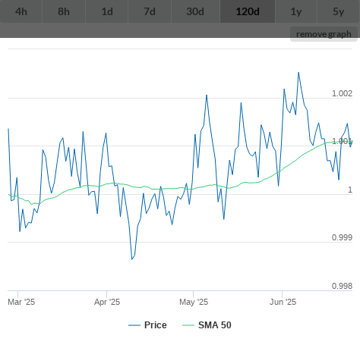
Task: Click the active 120d range tab
Action: [x=248, y=11]
